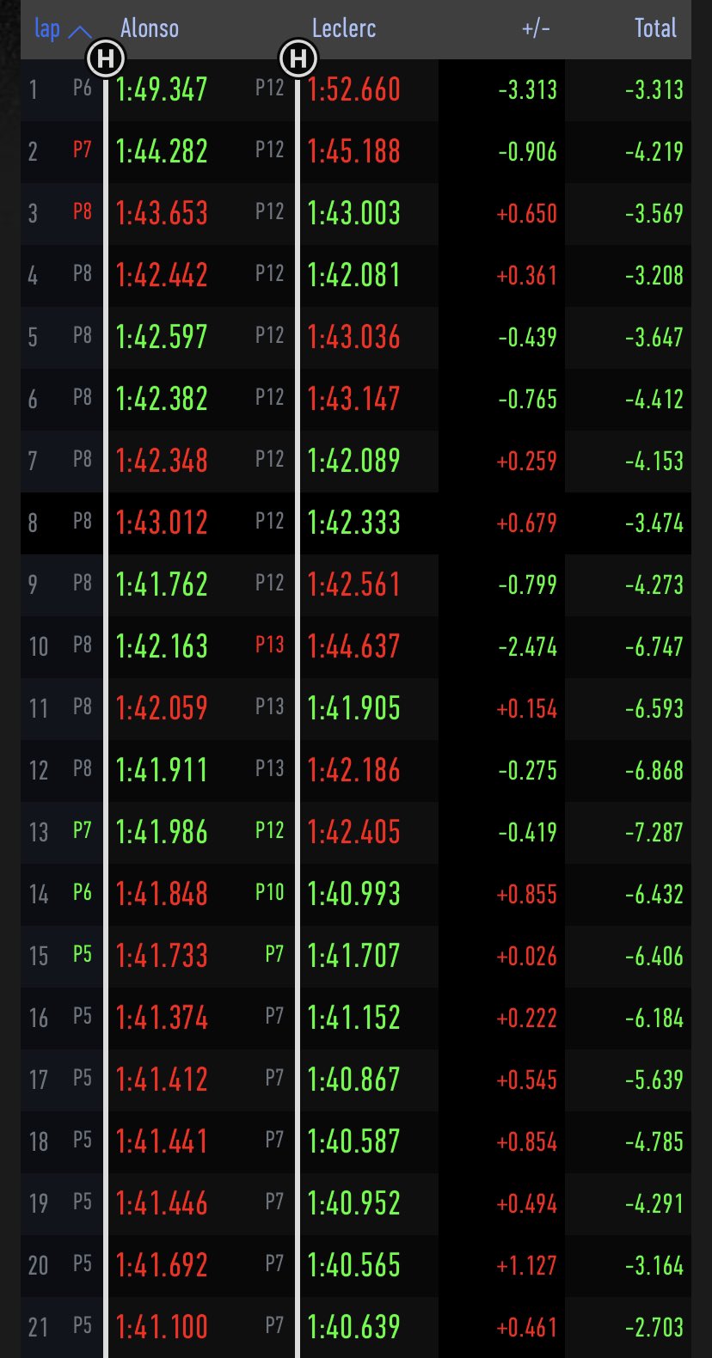712x1358 pixels.
Task: Click Alonso's 1:41.100 time
Action: [162, 1327]
